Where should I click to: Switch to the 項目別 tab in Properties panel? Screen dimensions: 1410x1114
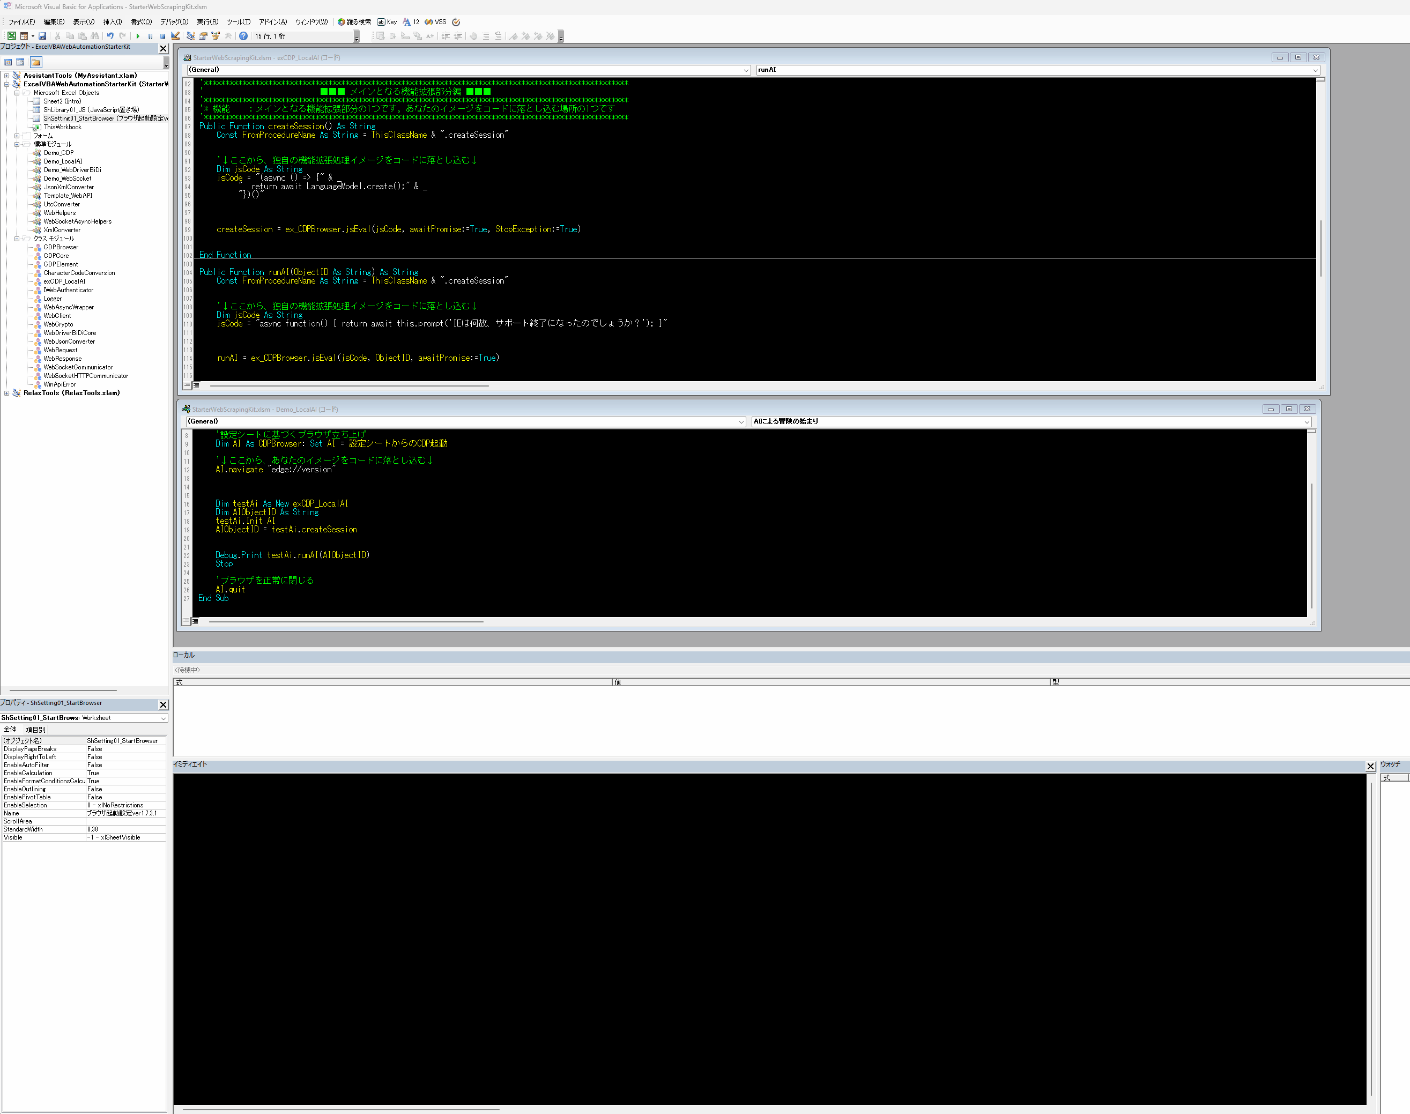coord(36,729)
